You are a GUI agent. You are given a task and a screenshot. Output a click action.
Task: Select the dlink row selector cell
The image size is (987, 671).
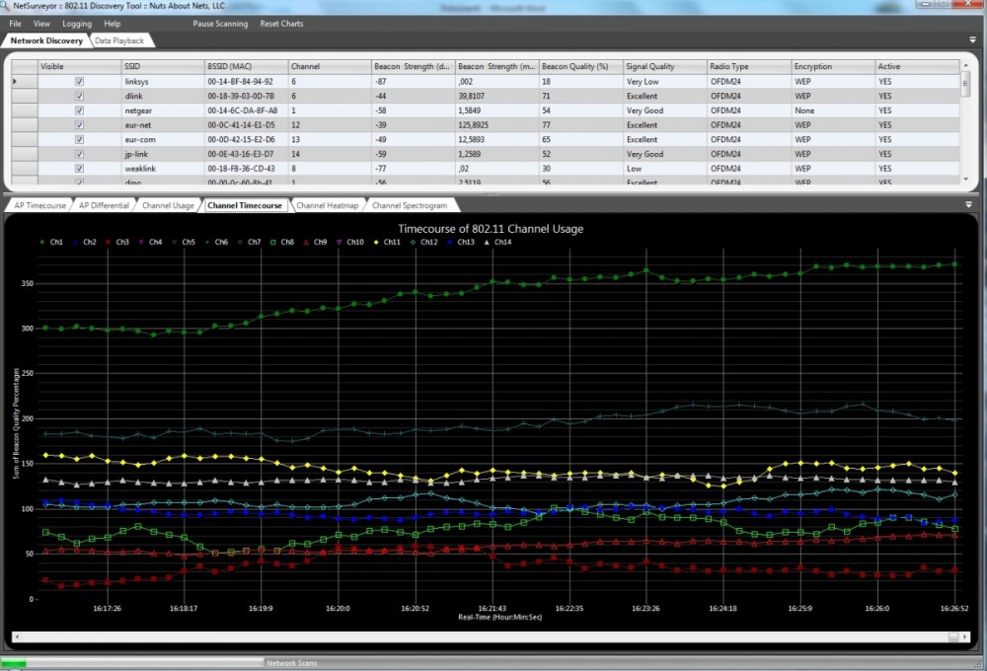click(x=24, y=96)
